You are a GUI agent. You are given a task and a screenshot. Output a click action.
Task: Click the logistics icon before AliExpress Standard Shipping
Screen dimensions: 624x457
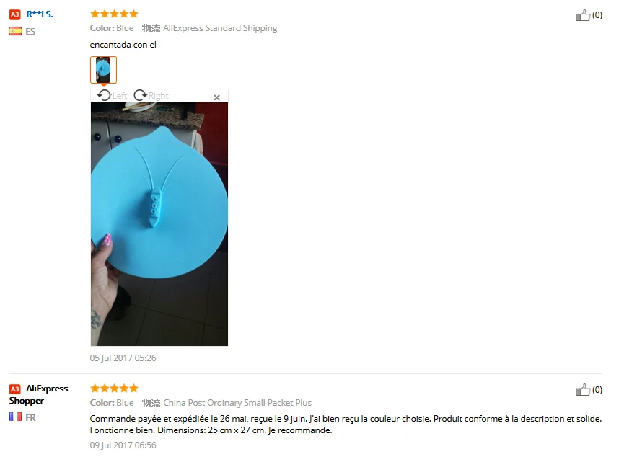pyautogui.click(x=151, y=28)
